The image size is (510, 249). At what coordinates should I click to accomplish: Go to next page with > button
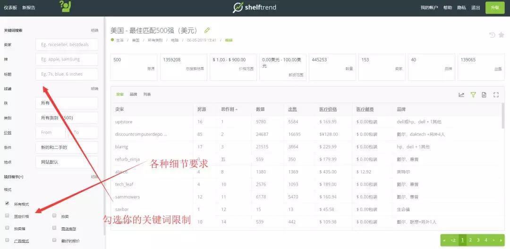493,240
